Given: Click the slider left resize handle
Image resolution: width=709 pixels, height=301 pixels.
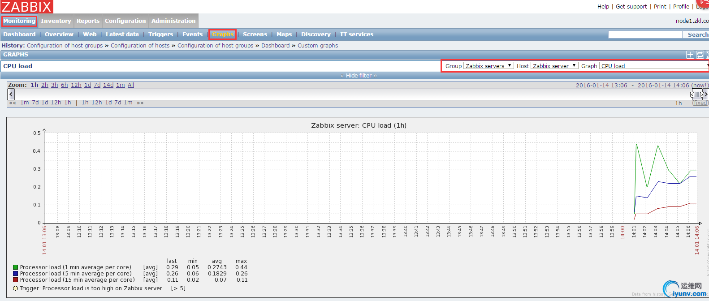Looking at the screenshot, I should (x=692, y=95).
